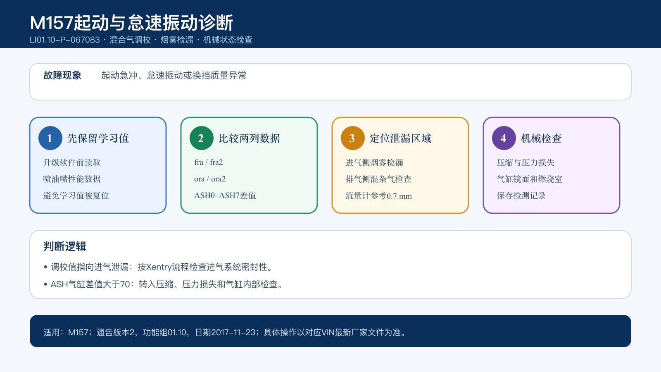Click the line 避免学习值被复位
Screen dimensions: 661x372
pyautogui.click(x=76, y=196)
